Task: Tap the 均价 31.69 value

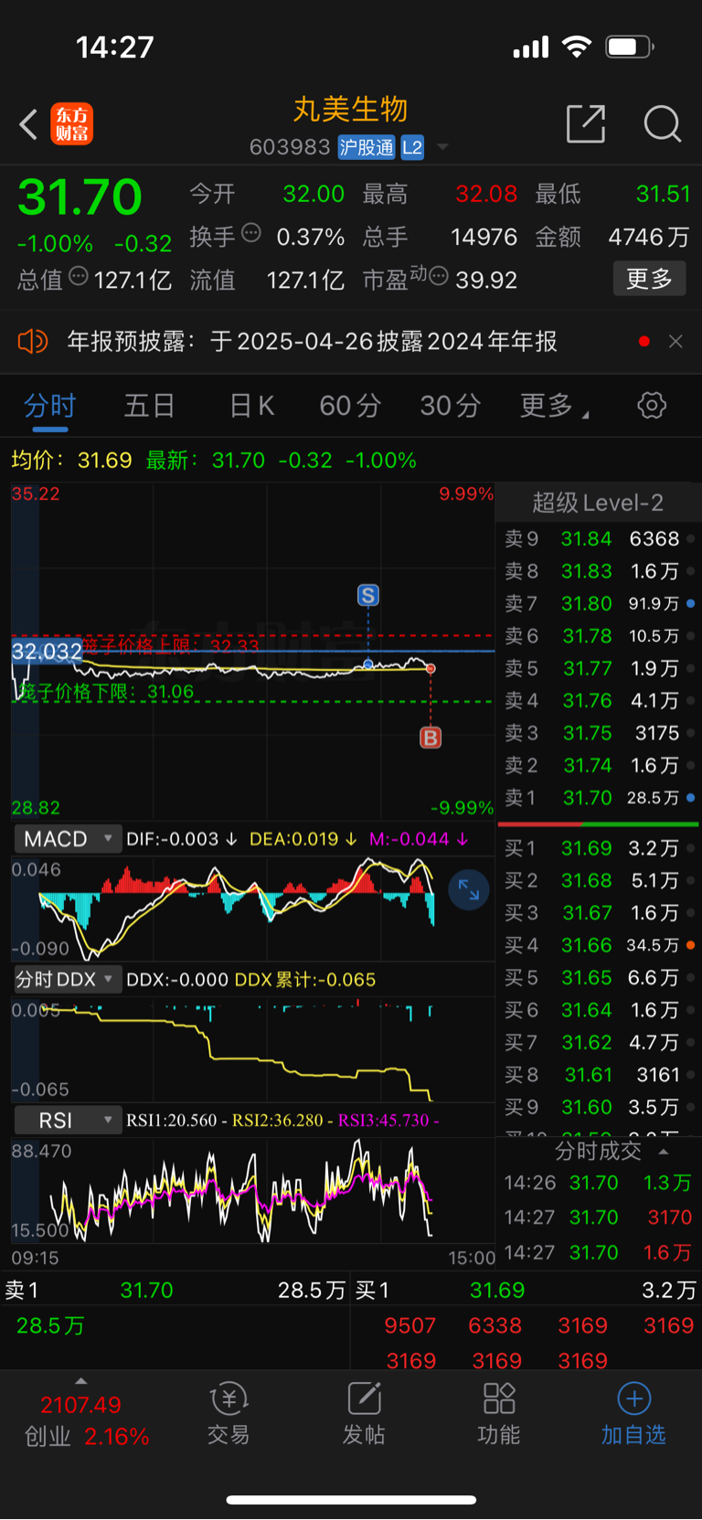Action: click(x=104, y=460)
